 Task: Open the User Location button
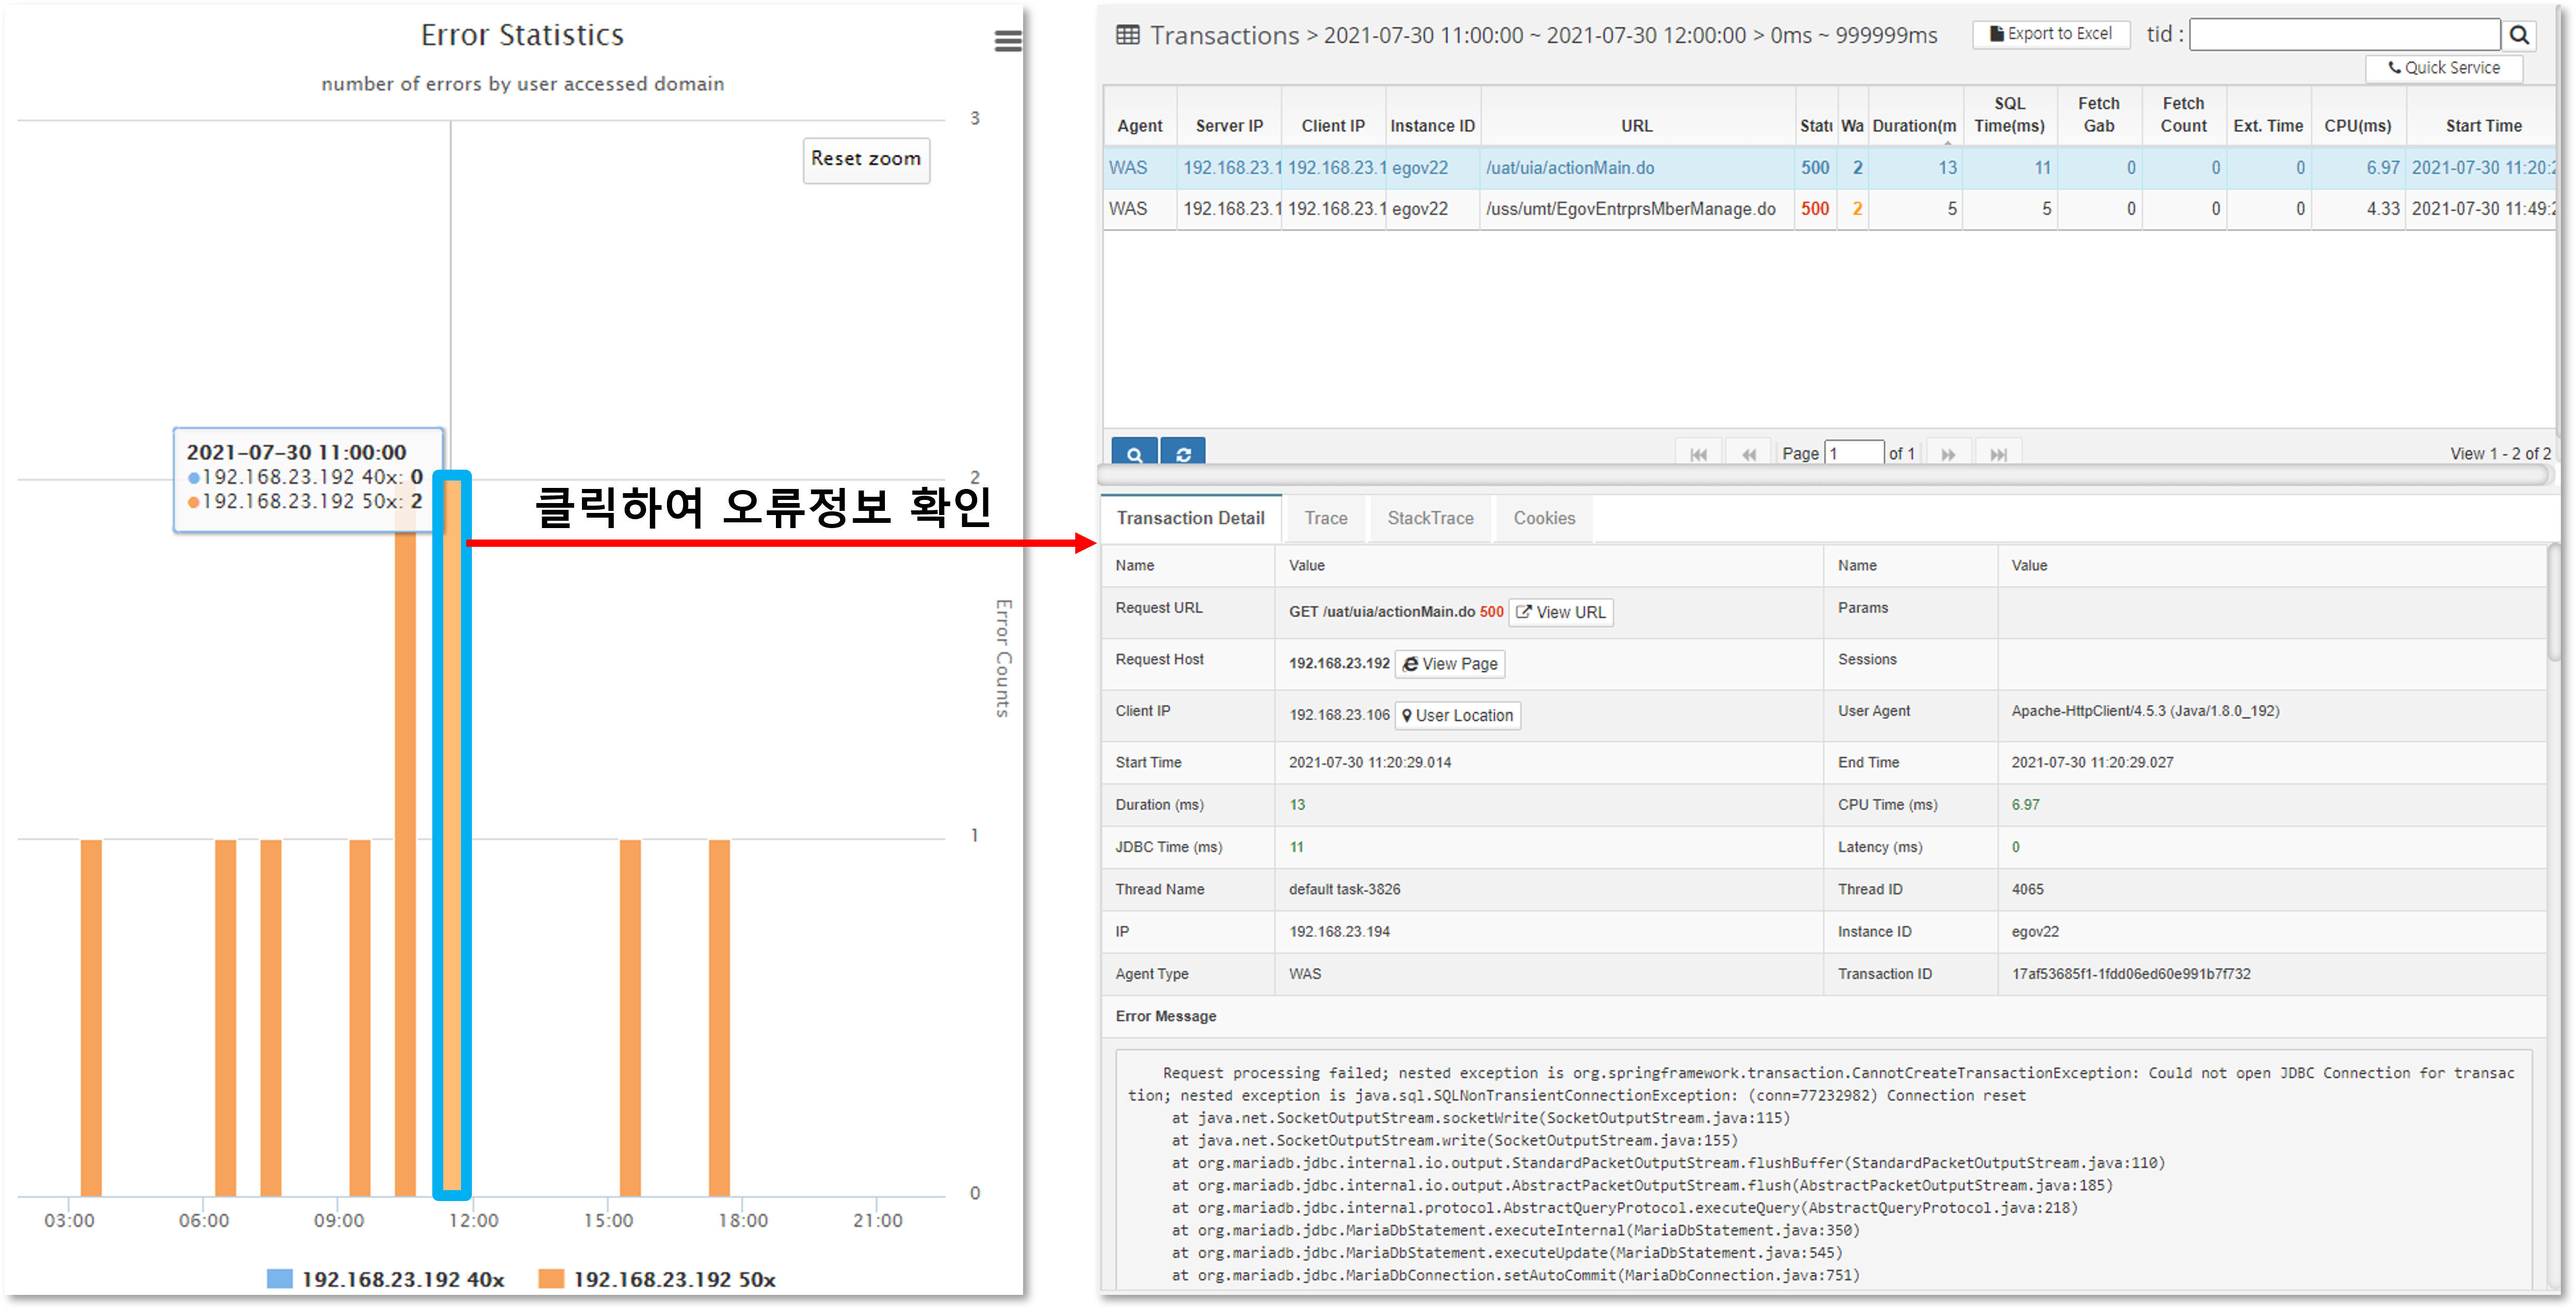1457,715
